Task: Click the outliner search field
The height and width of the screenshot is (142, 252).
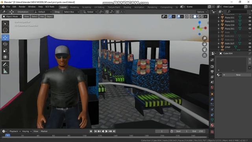Action: pyautogui.click(x=237, y=11)
